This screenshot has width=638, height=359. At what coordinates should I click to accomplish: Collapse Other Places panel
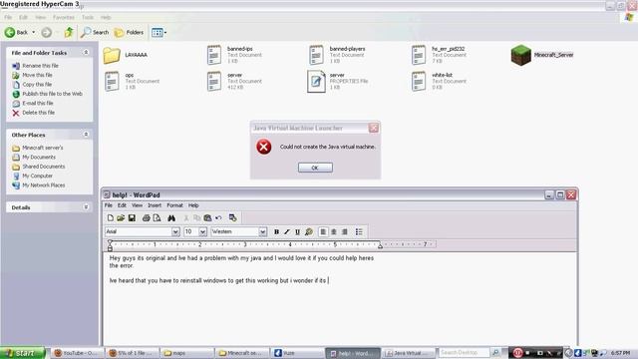coord(86,135)
